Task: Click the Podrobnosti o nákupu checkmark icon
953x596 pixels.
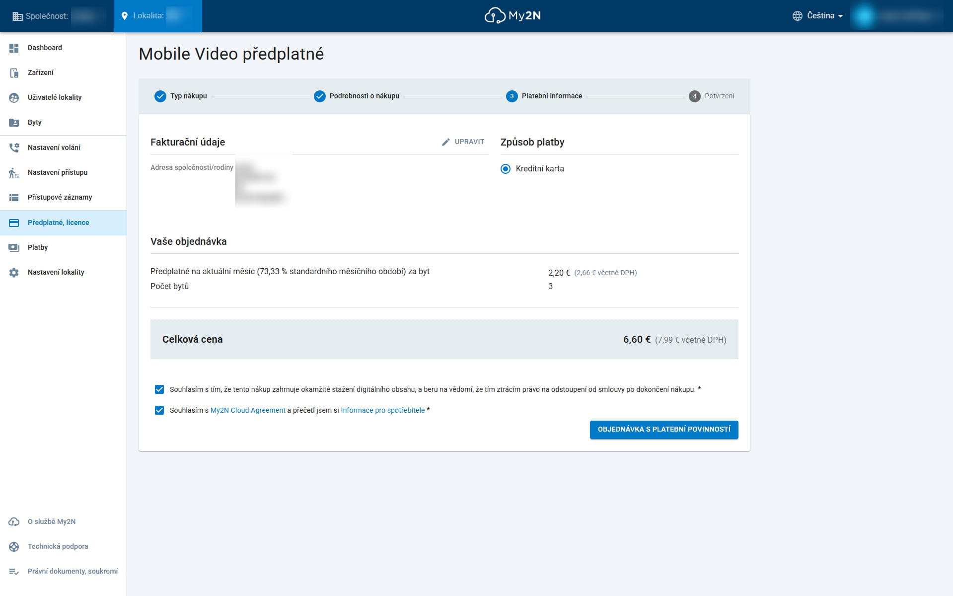Action: [x=319, y=96]
